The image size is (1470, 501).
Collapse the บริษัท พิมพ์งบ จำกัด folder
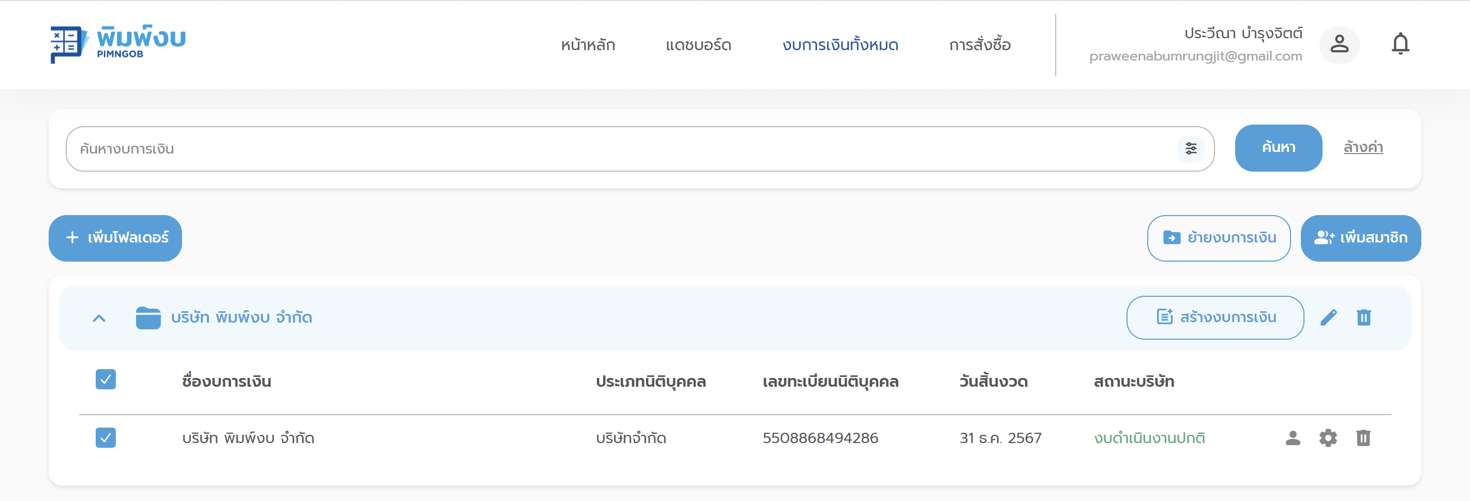99,318
